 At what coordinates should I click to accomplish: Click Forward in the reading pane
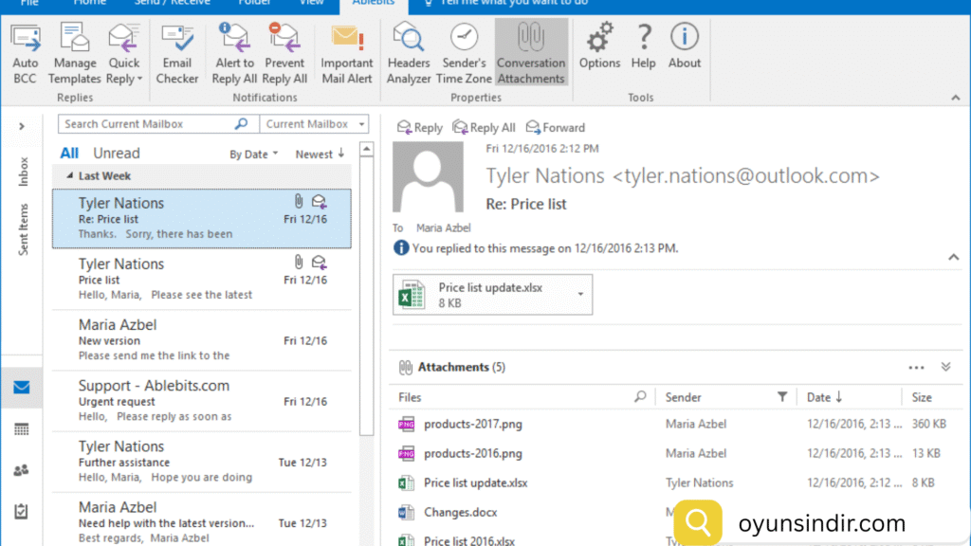[x=556, y=127]
